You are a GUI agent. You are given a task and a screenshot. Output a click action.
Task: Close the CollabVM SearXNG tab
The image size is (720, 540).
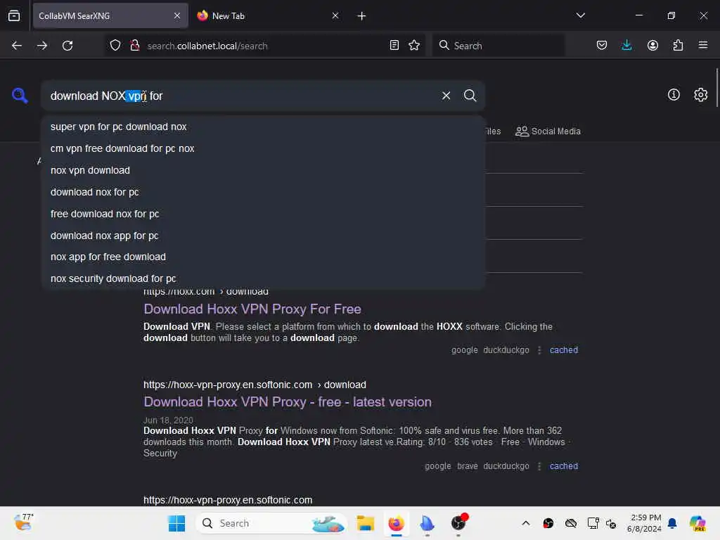click(x=177, y=15)
